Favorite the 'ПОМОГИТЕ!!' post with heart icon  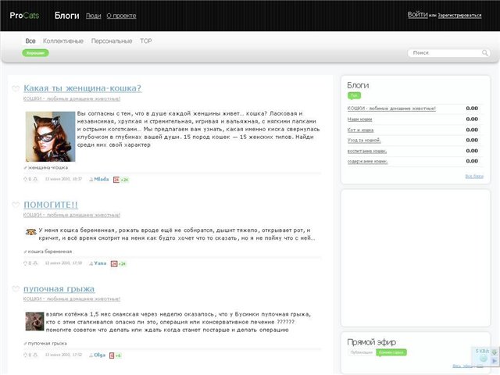[16, 205]
